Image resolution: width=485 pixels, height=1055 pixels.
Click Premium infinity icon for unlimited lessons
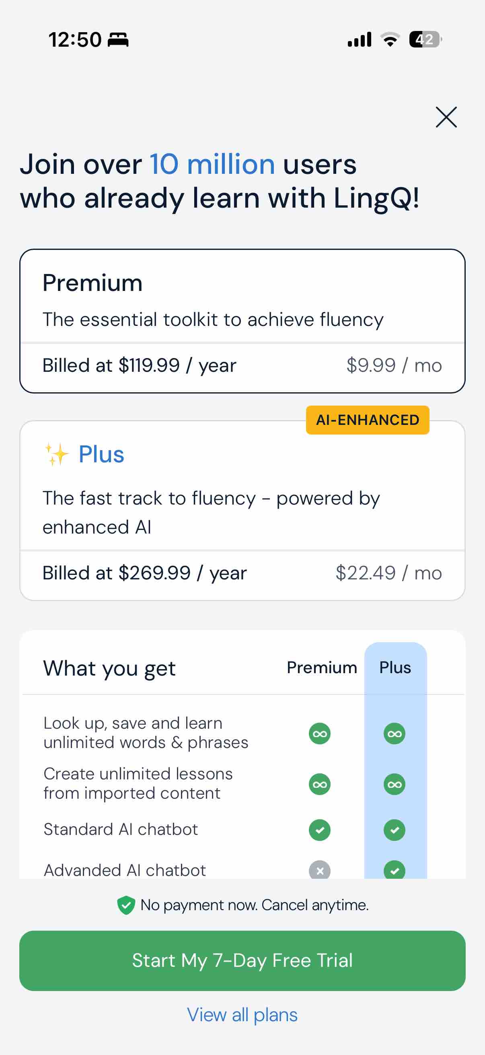tap(320, 784)
